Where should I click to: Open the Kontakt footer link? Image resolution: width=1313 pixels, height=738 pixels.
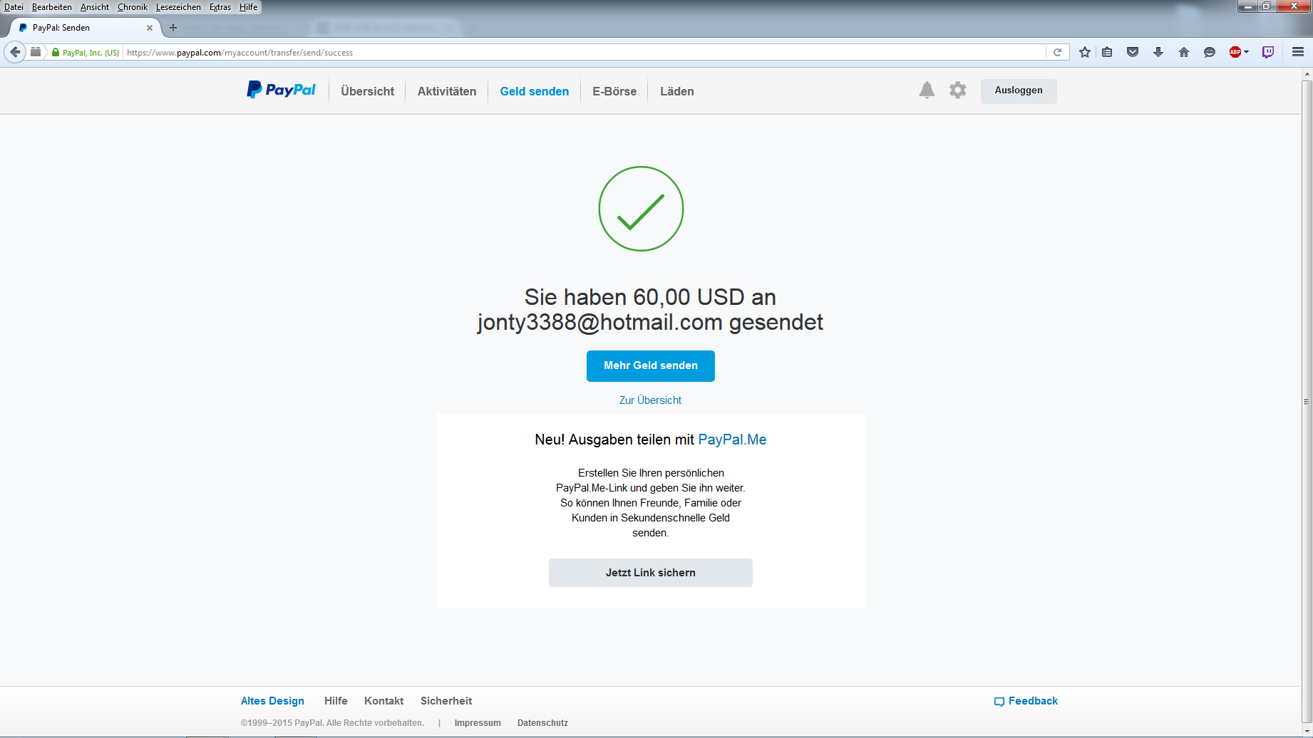coord(383,701)
